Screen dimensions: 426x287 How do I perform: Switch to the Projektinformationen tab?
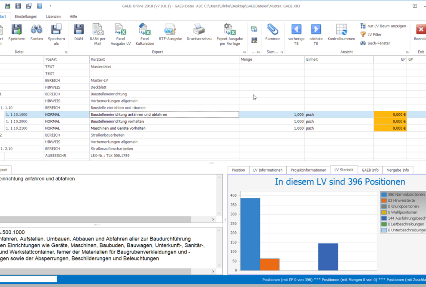coord(308,170)
